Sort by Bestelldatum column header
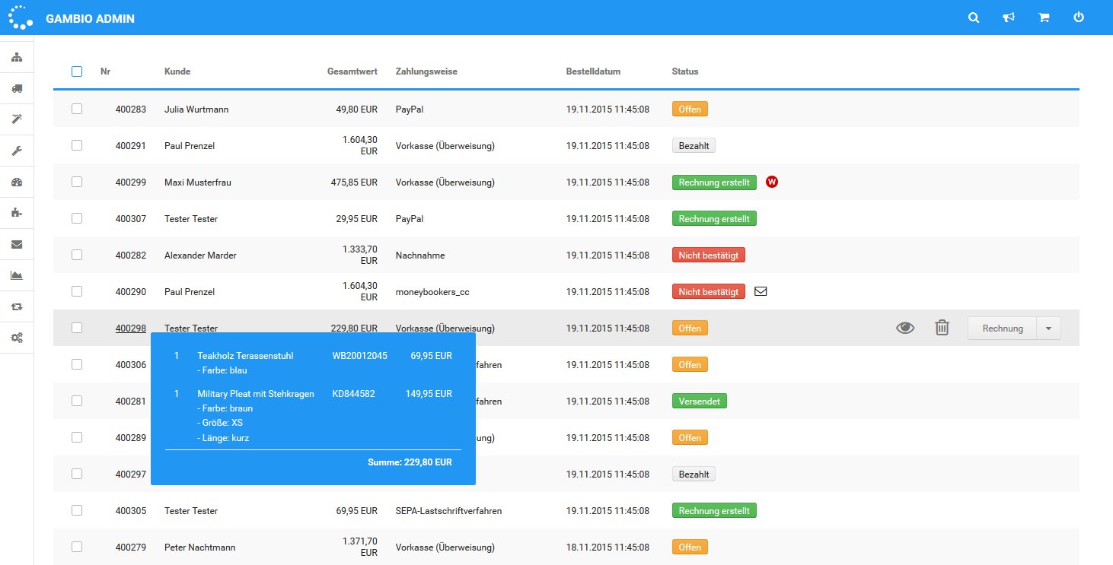This screenshot has width=1113, height=565. pyautogui.click(x=593, y=71)
